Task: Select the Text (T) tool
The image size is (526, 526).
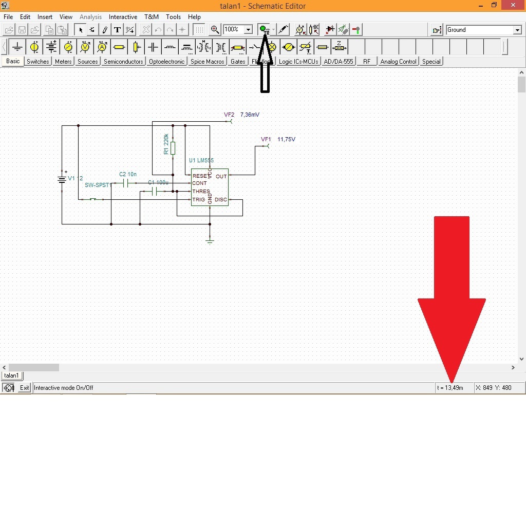Action: pos(117,30)
